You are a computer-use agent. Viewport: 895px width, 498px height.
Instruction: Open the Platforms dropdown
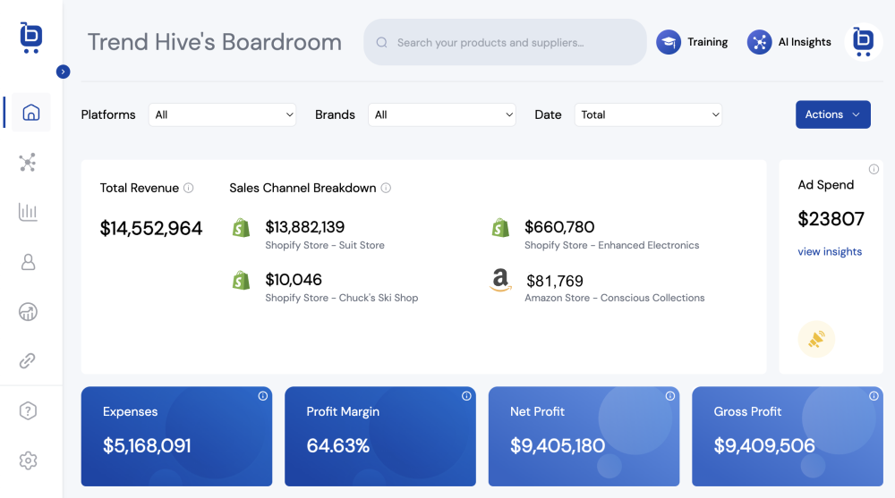[222, 114]
